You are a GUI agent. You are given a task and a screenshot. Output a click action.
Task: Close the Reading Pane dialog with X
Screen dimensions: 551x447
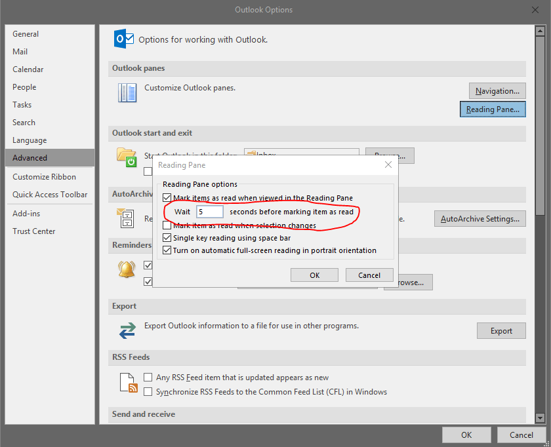tap(388, 165)
